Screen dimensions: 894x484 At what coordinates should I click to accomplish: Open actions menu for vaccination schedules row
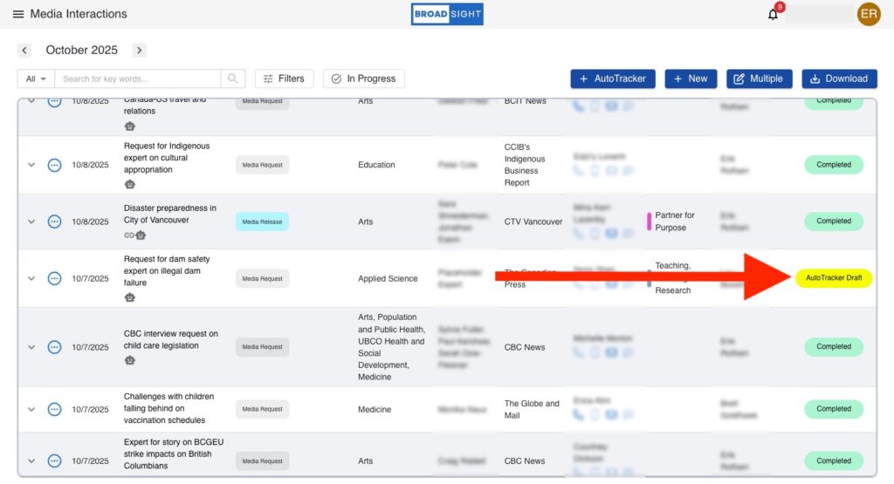coord(54,409)
